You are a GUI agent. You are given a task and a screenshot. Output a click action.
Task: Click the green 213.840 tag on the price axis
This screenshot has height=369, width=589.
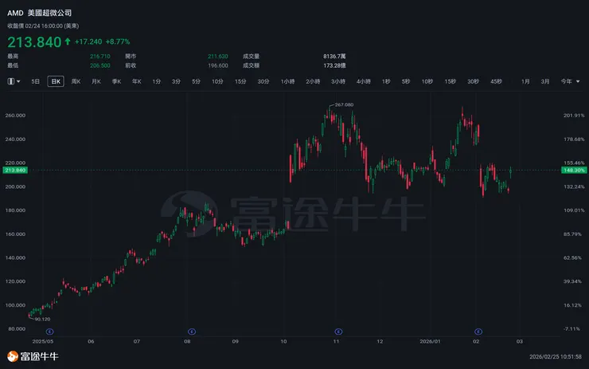15,170
